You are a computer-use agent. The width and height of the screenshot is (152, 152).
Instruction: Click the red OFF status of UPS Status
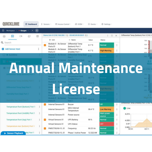(x=107, y=124)
